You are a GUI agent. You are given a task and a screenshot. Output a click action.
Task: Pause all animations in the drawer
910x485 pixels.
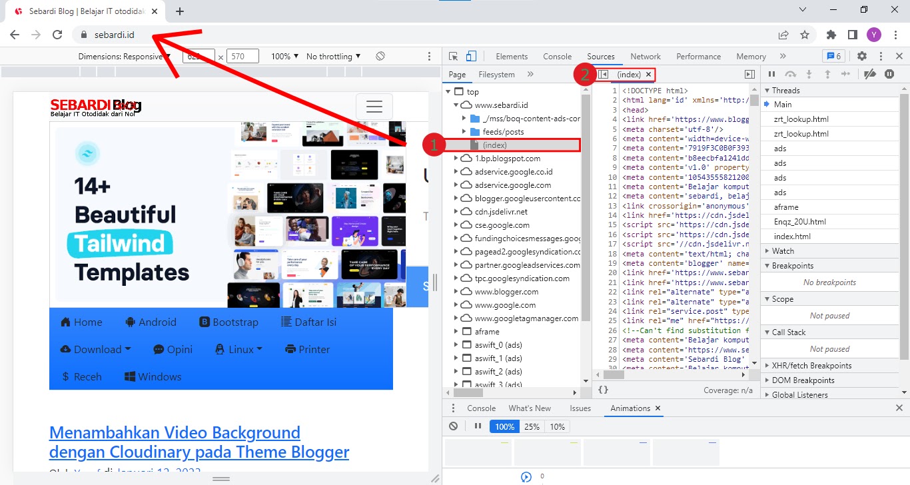click(478, 426)
